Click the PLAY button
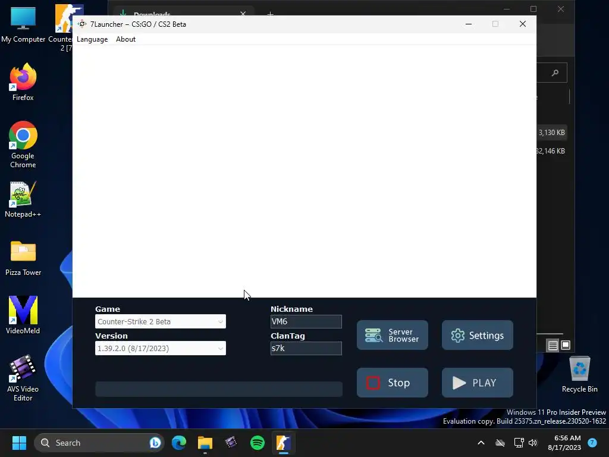The height and width of the screenshot is (457, 609). [x=478, y=383]
